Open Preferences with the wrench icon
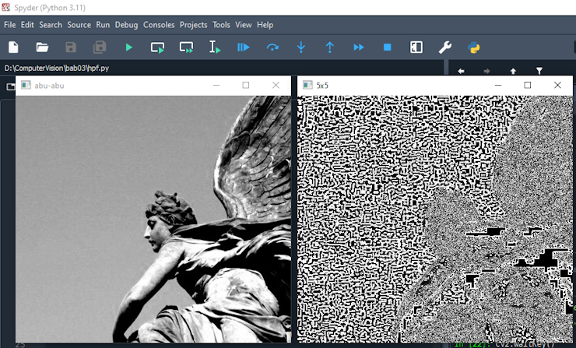Viewport: 576px width, 348px height. (445, 47)
